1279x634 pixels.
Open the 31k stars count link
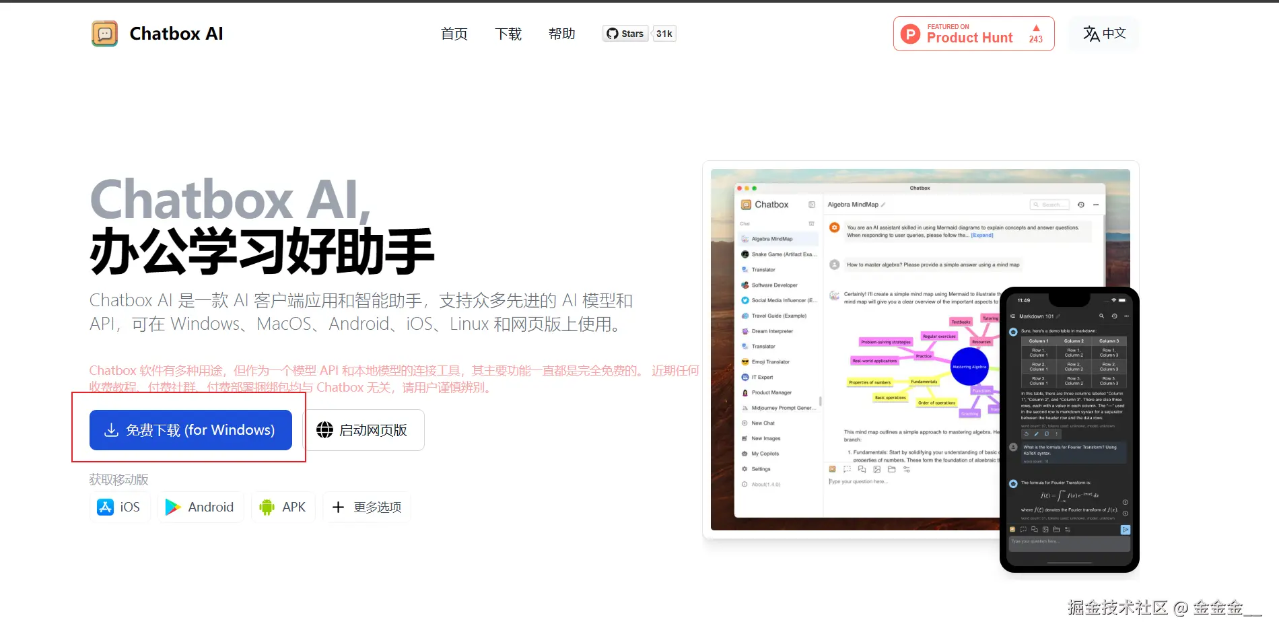[664, 34]
